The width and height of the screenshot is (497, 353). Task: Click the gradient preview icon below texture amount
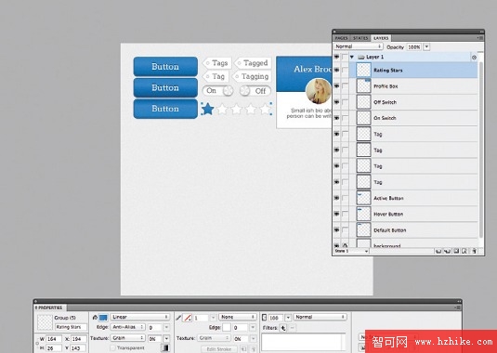(x=165, y=348)
